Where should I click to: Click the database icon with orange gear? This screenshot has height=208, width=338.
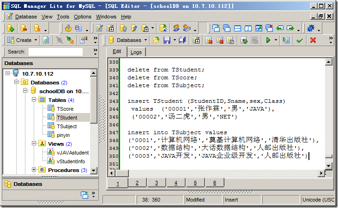(x=37, y=28)
